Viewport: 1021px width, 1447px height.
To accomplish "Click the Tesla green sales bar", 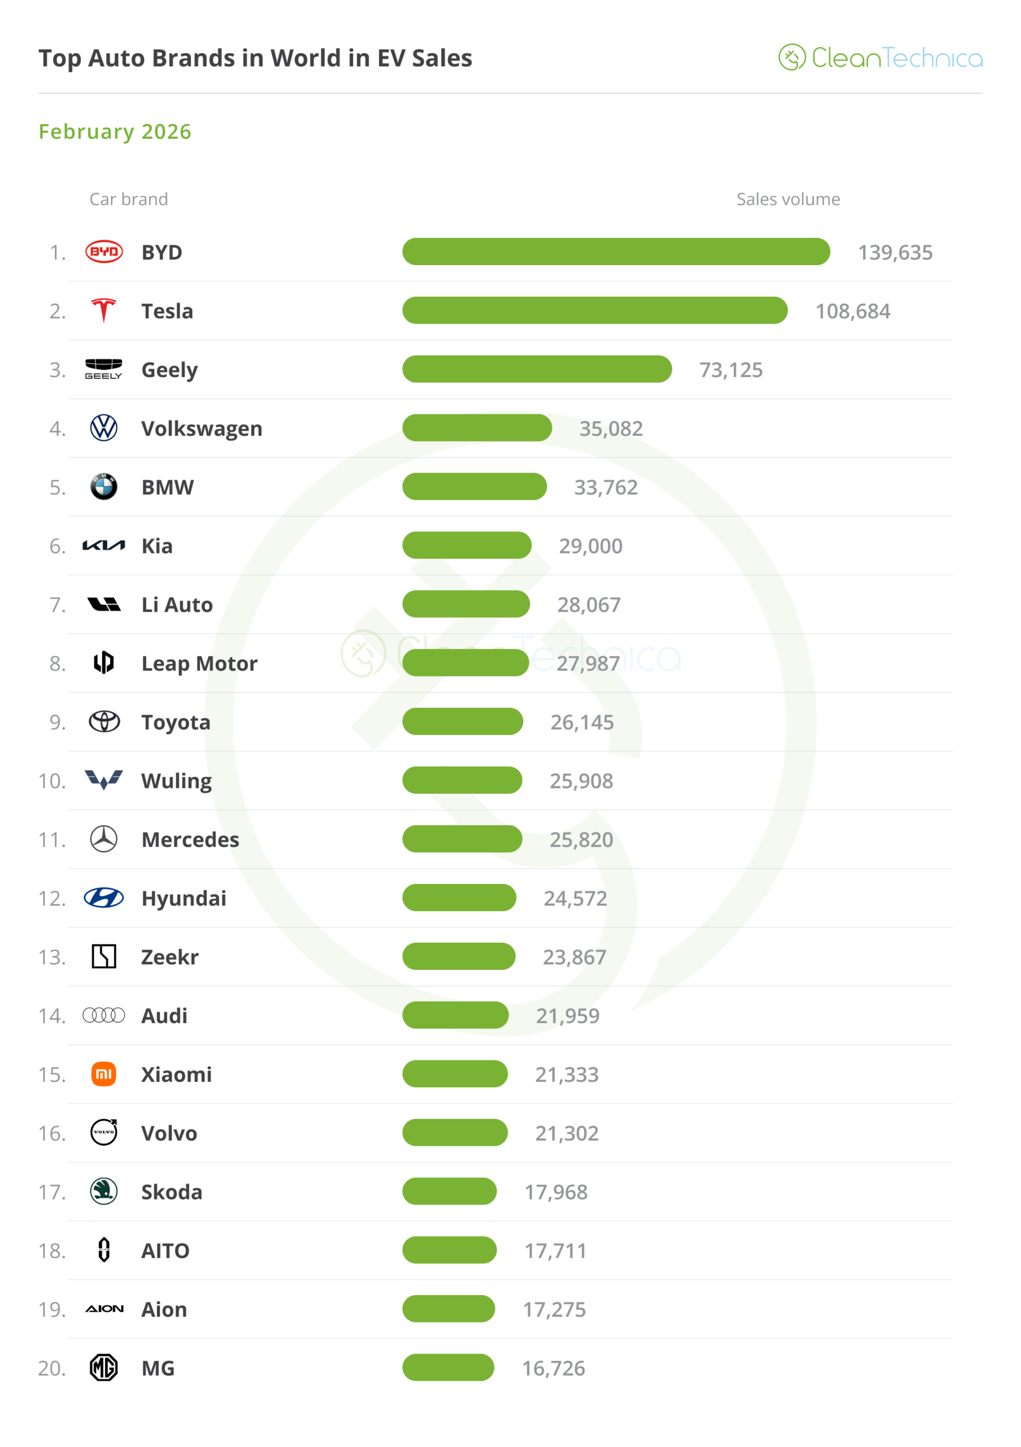I will tap(594, 311).
